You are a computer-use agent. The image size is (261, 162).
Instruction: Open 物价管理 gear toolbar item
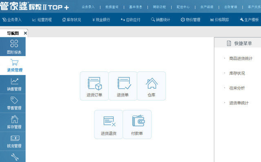[x=190, y=20]
